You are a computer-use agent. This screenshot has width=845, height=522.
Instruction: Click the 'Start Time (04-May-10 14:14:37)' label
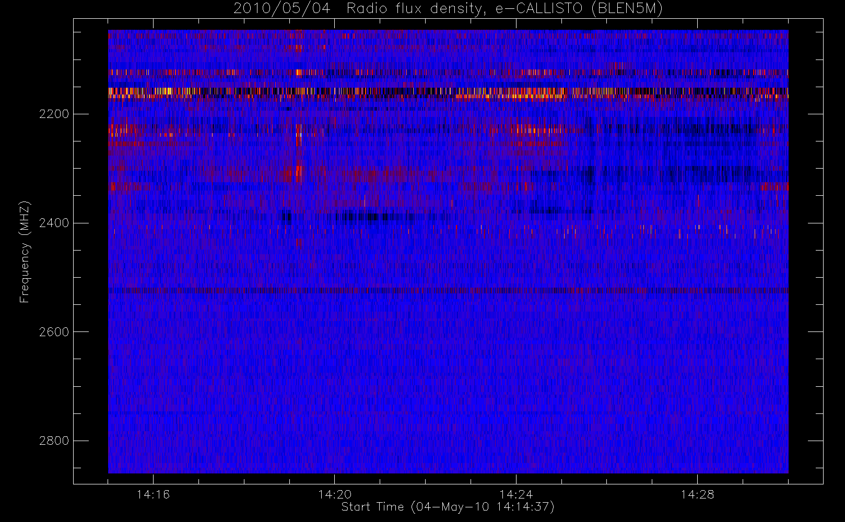click(448, 507)
